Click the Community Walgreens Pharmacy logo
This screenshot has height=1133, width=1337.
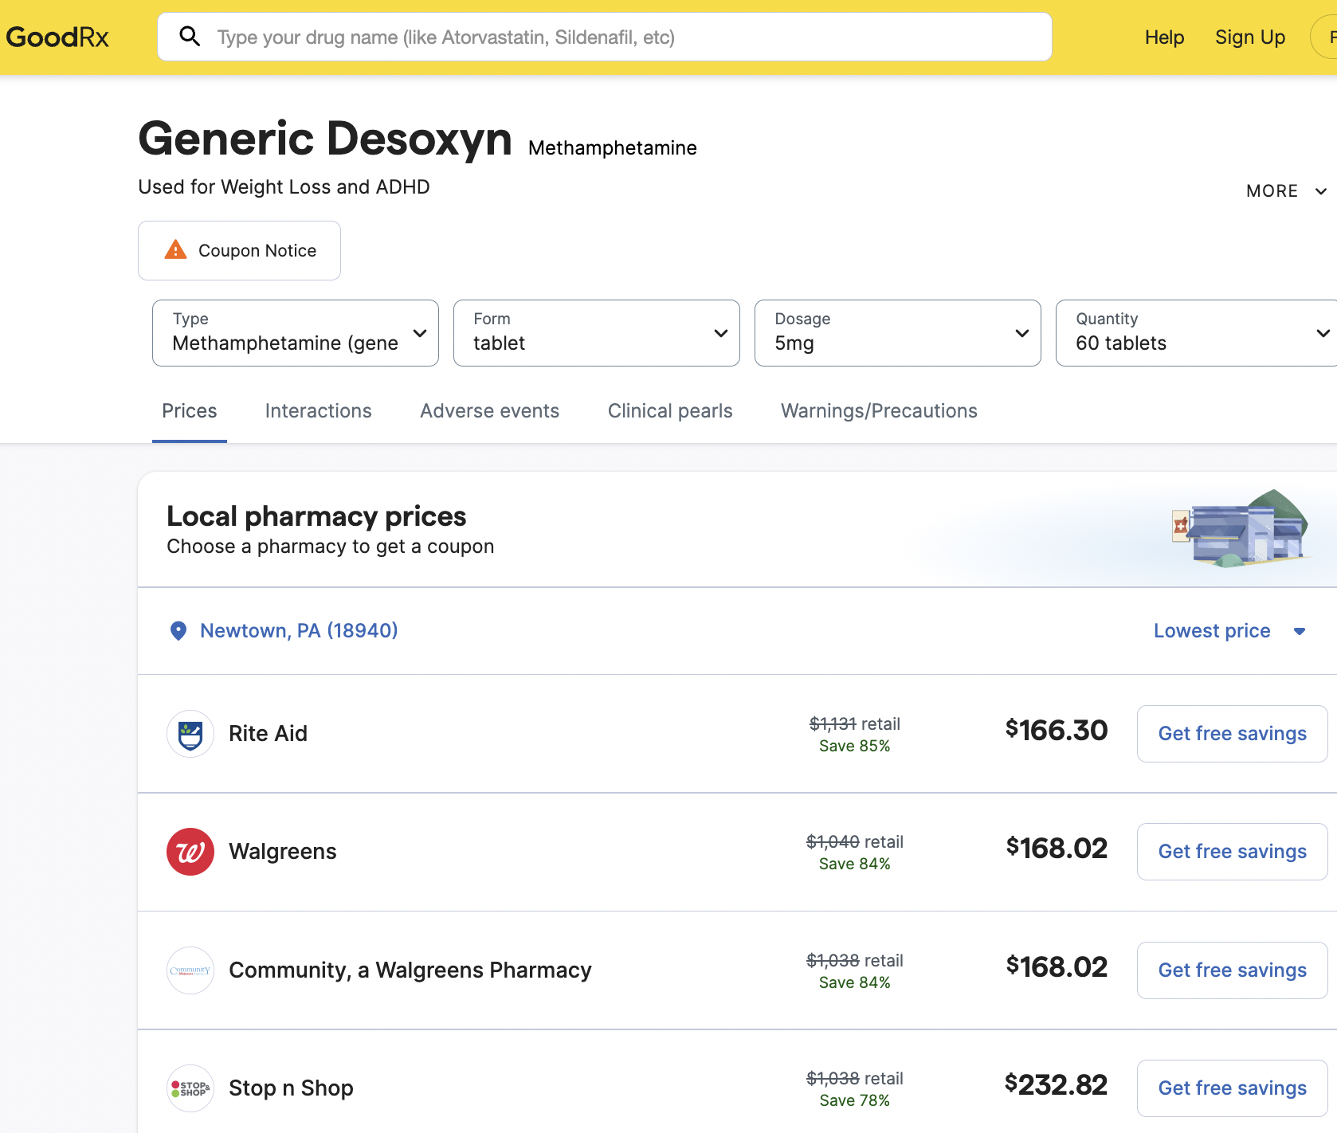coord(190,970)
